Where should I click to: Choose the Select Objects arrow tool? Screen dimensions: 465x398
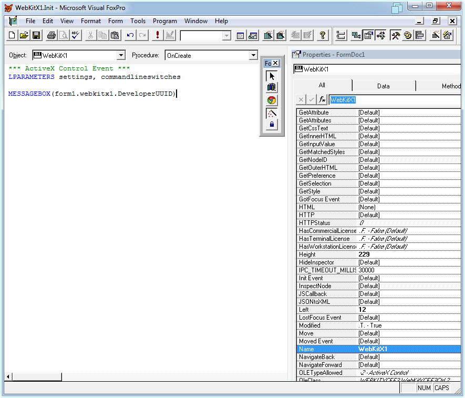pos(272,76)
